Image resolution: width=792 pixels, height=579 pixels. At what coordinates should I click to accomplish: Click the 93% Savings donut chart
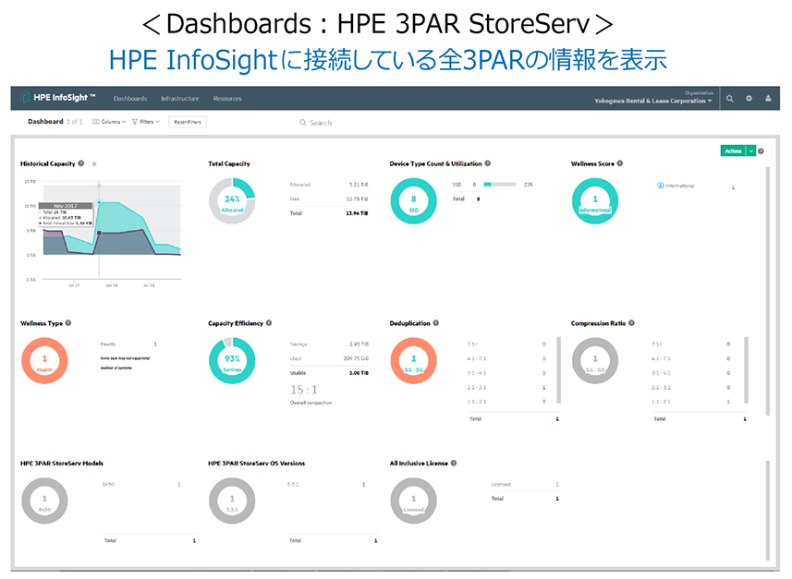232,361
